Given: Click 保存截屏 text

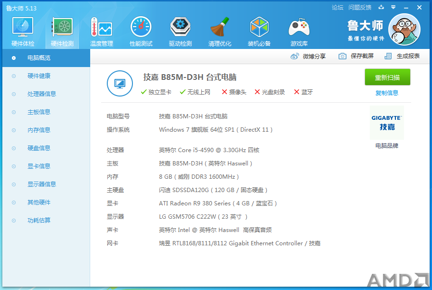Looking at the screenshot, I should [x=362, y=56].
